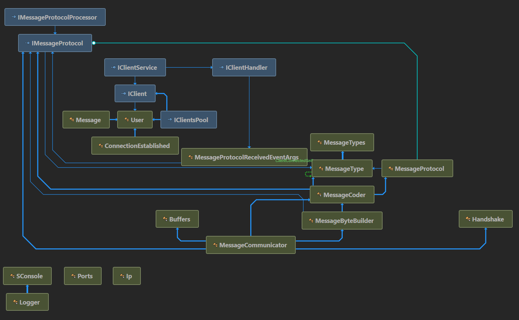The image size is (519, 320).
Task: Select the IMessageProtocol interface node
Action: (x=55, y=43)
